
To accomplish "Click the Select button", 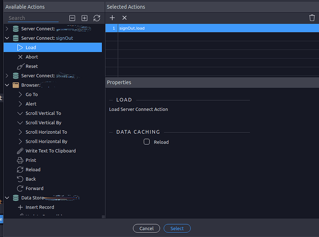I will point(177,228).
